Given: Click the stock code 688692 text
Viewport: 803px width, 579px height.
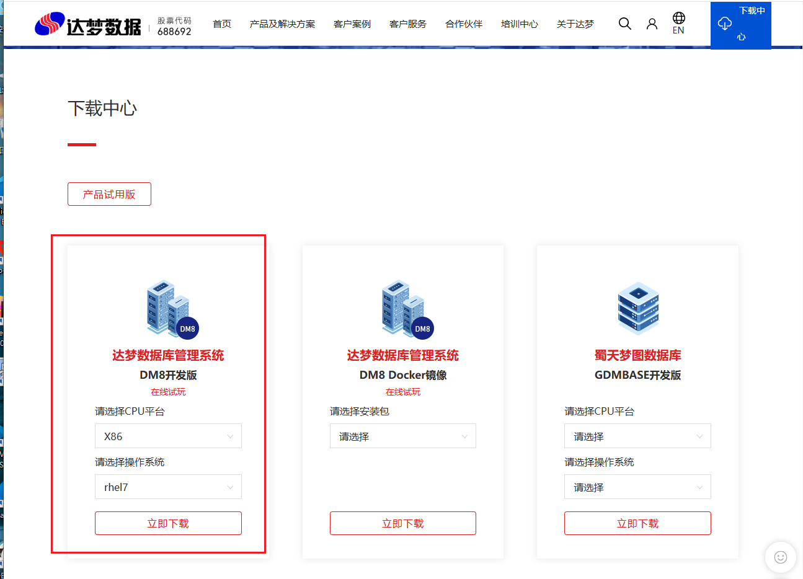Looking at the screenshot, I should tap(174, 32).
